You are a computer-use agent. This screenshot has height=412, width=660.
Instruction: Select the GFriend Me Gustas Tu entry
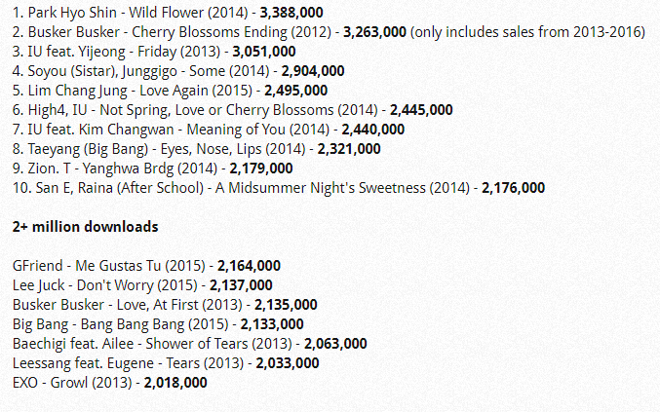point(109,265)
